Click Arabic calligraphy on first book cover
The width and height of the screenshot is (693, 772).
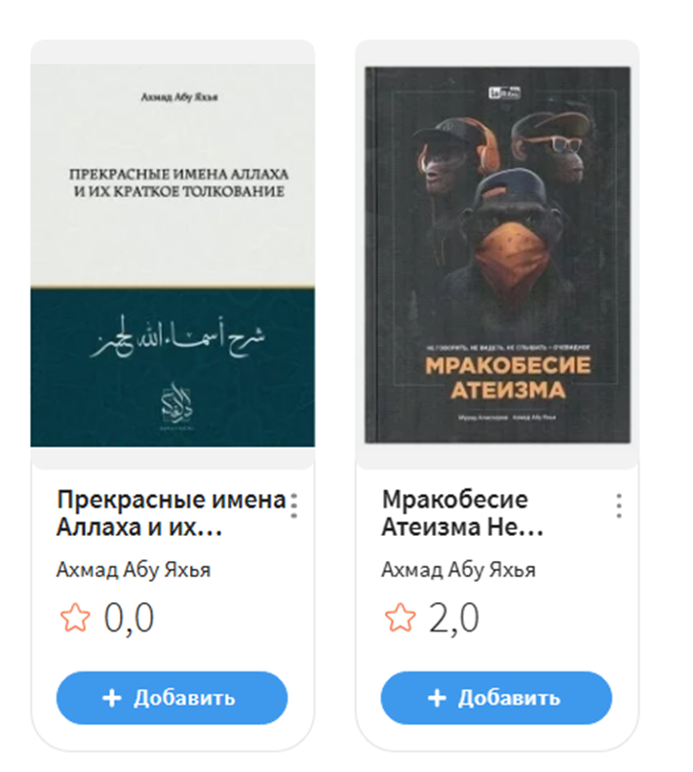tap(177, 340)
